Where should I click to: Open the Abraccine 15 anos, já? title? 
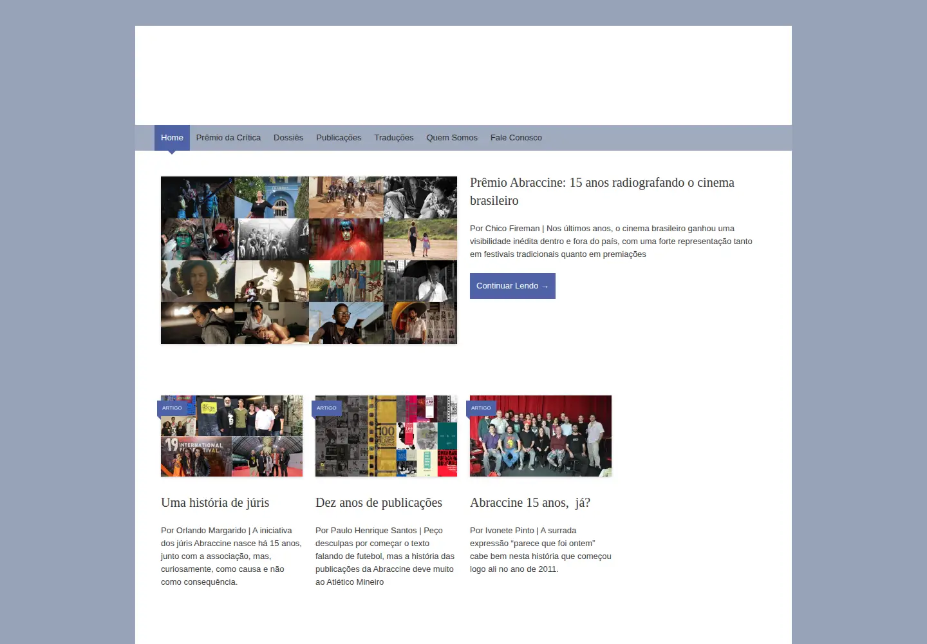click(530, 503)
